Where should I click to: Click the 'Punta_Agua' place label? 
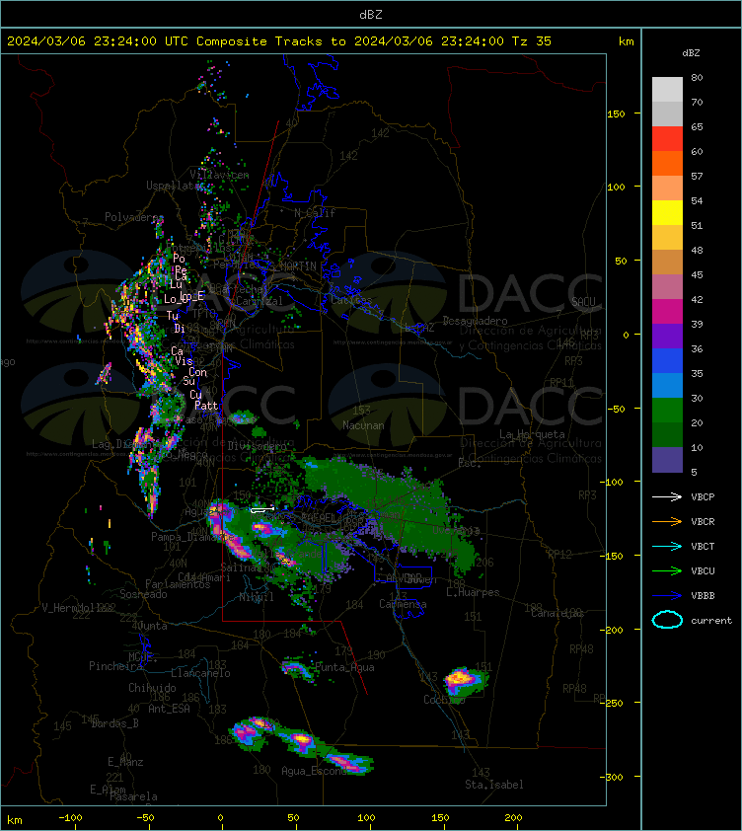(x=344, y=667)
